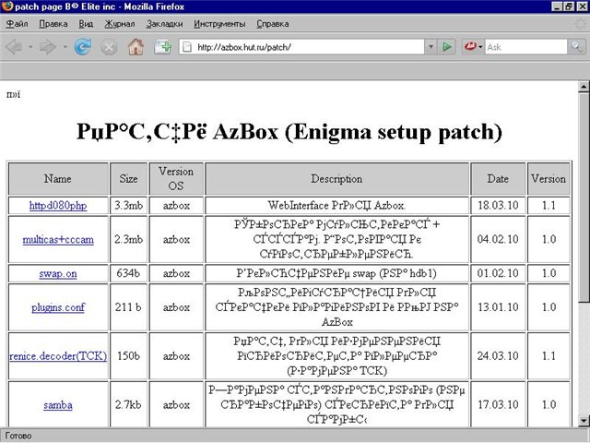Go forward with the Forward arrow button

[47, 47]
